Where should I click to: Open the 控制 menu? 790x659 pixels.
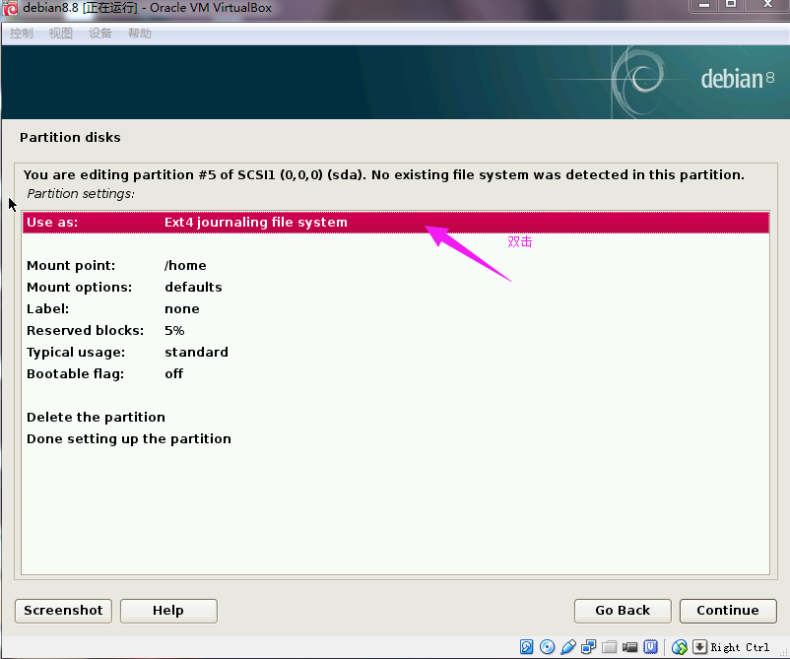[x=21, y=33]
